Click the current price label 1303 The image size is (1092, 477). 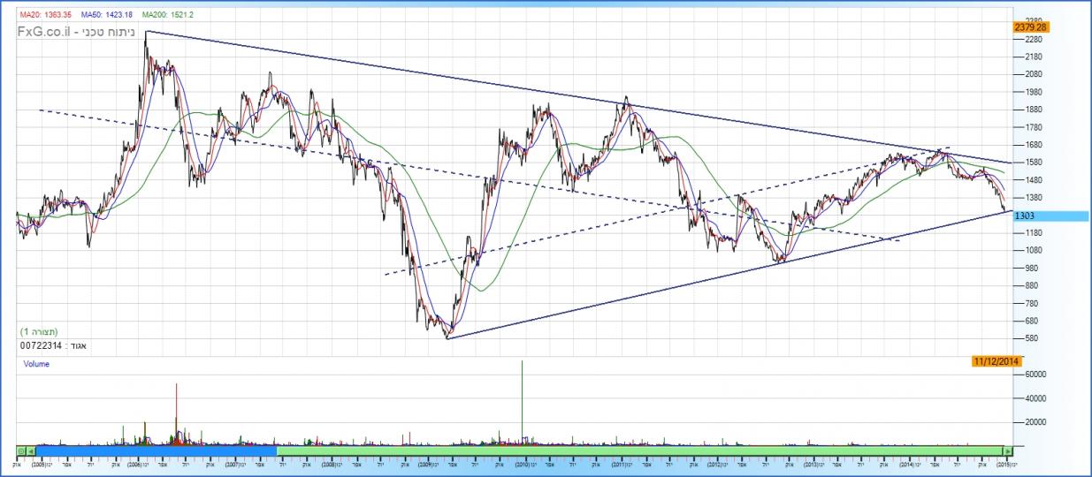click(x=1026, y=216)
